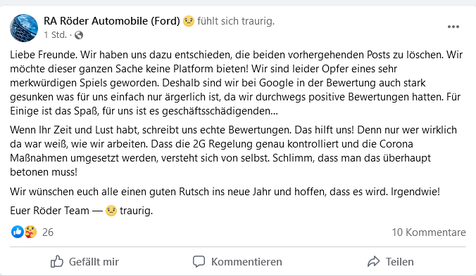Select the 'Kommentieren' label
Viewport: 476px width, 276px height.
(x=246, y=262)
